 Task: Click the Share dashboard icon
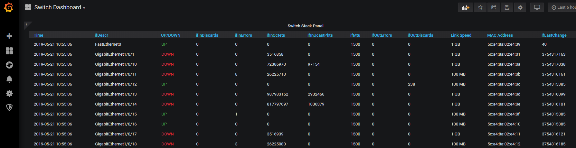(494, 7)
